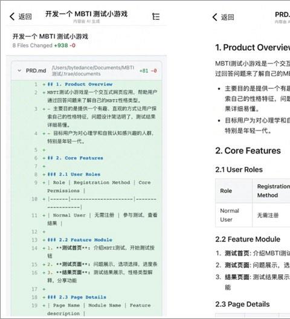Tap the 返回 label in the right panel
The height and width of the screenshot is (319, 290).
point(228,17)
